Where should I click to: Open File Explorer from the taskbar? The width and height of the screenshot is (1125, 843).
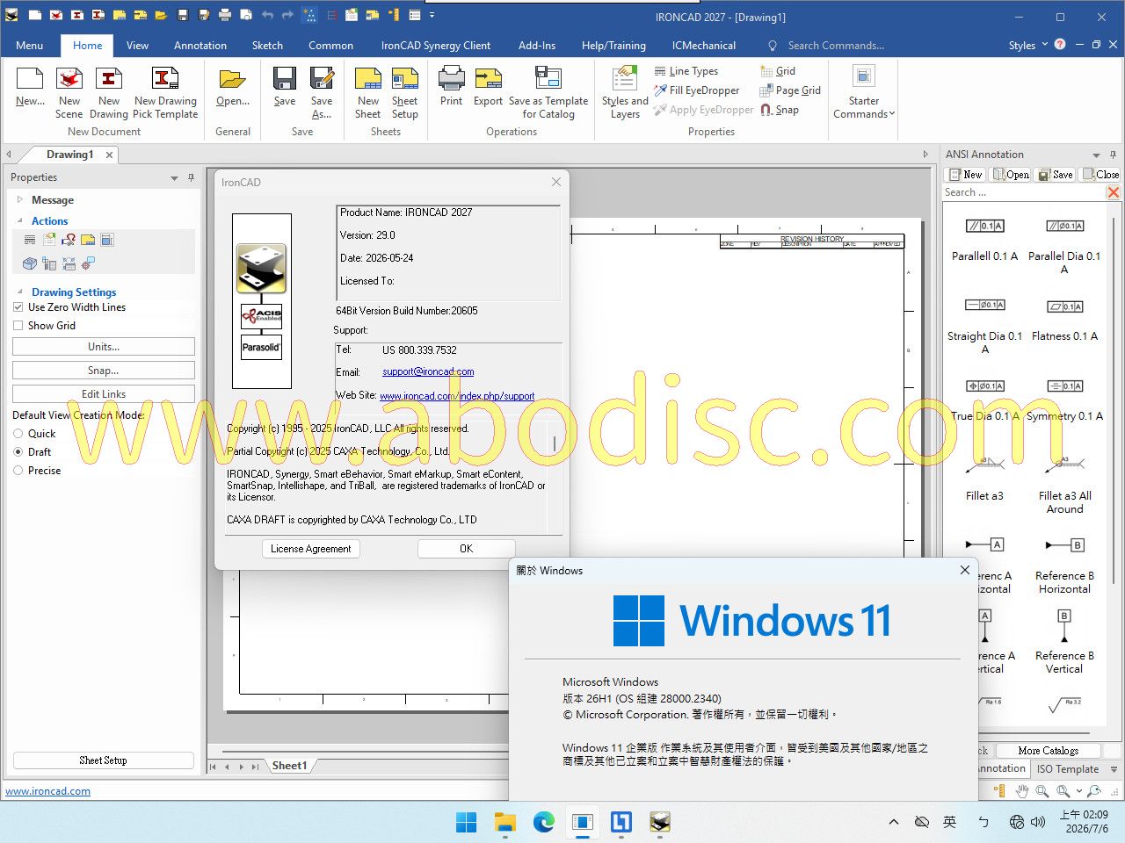coord(505,822)
